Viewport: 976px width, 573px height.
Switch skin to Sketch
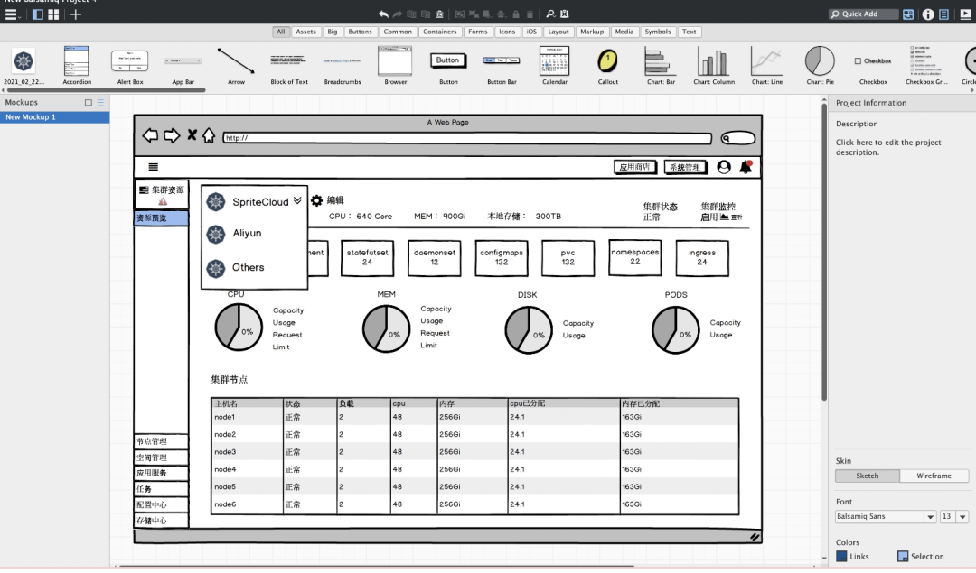867,476
